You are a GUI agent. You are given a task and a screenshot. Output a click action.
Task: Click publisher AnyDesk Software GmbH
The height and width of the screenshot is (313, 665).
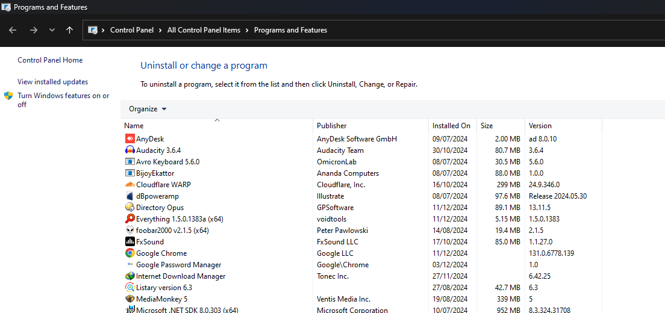click(357, 138)
